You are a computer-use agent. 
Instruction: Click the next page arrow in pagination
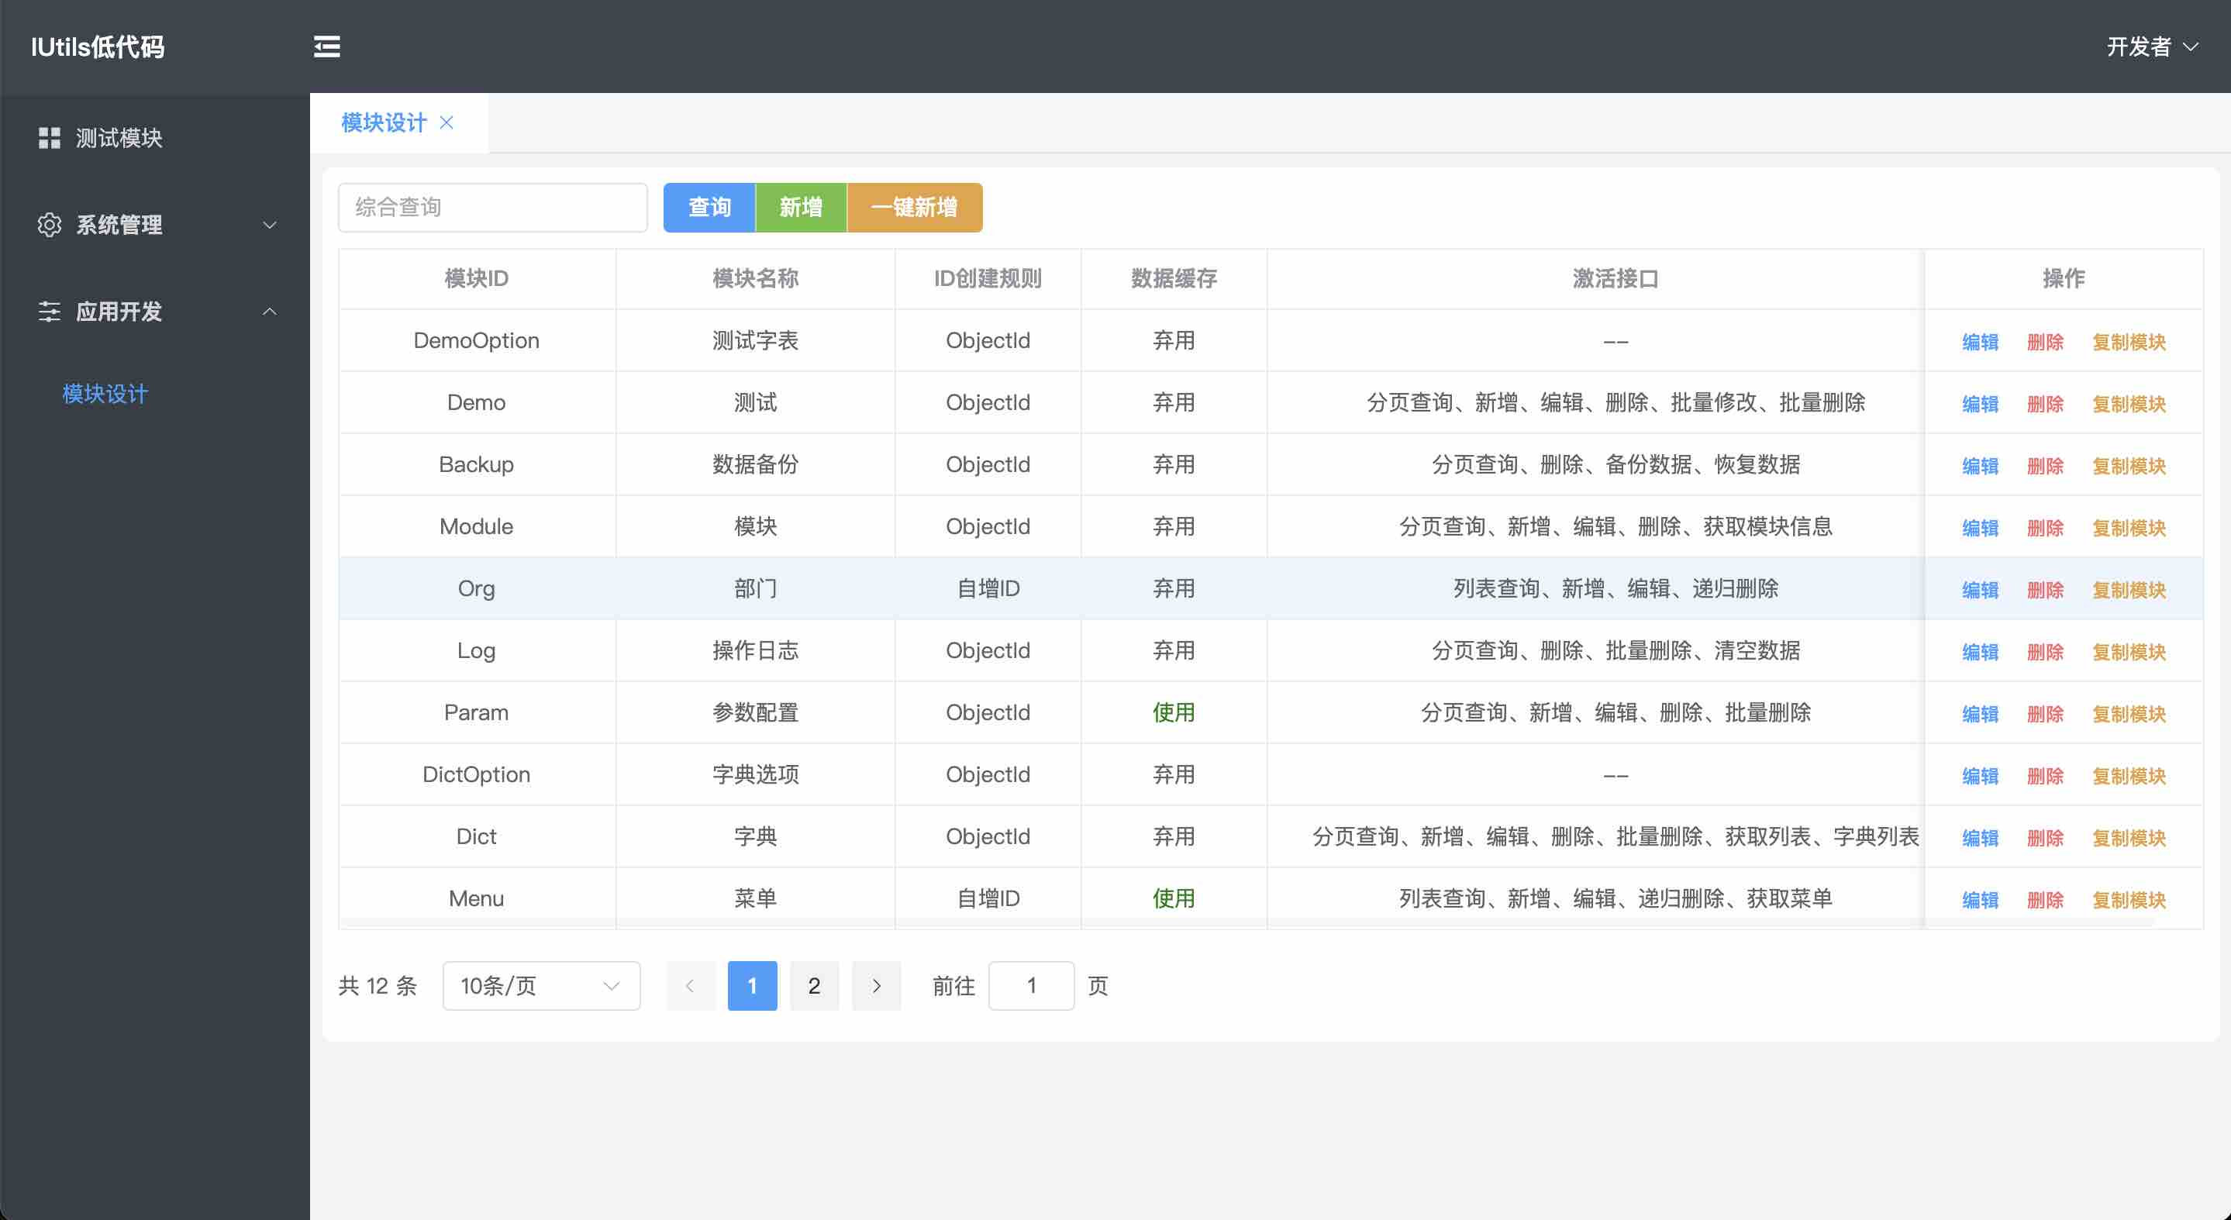point(877,985)
